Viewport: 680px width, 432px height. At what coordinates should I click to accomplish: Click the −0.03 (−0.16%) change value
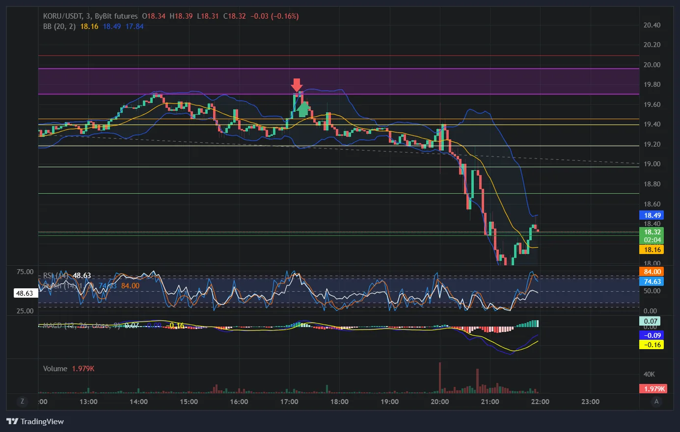point(274,16)
